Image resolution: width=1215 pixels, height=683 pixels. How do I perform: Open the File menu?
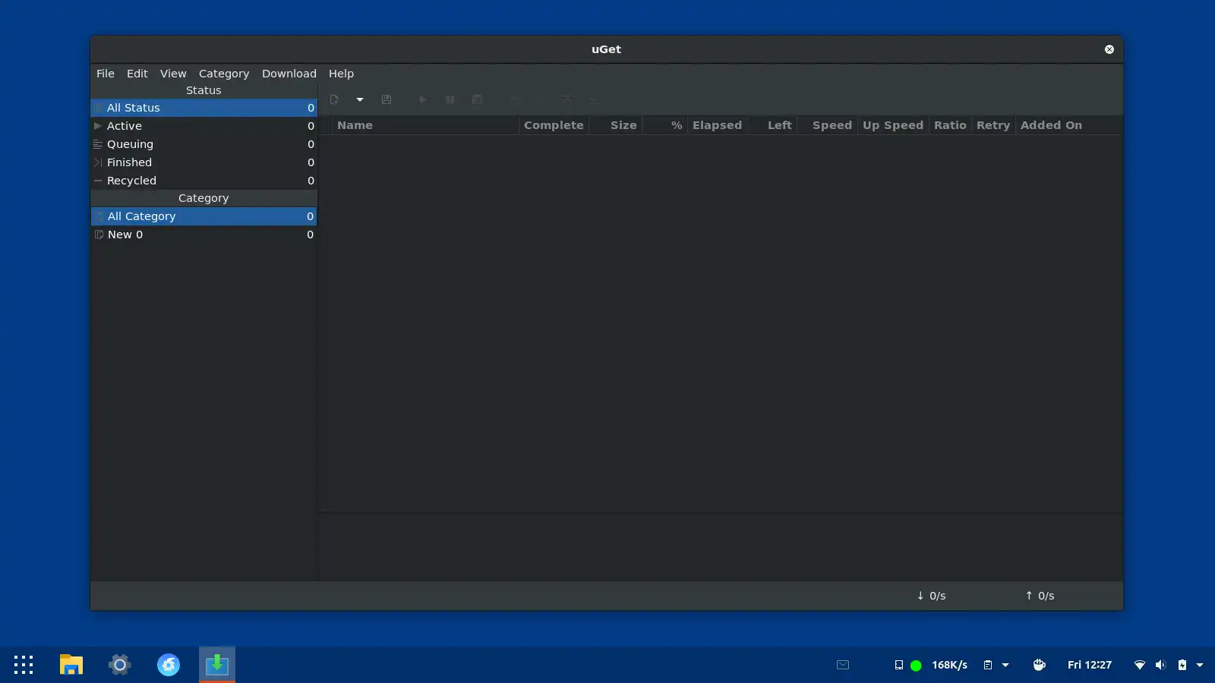(x=106, y=74)
